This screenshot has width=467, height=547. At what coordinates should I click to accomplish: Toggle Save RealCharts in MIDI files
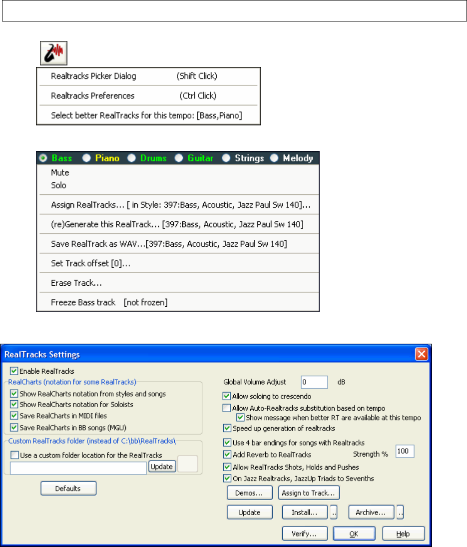(x=14, y=416)
